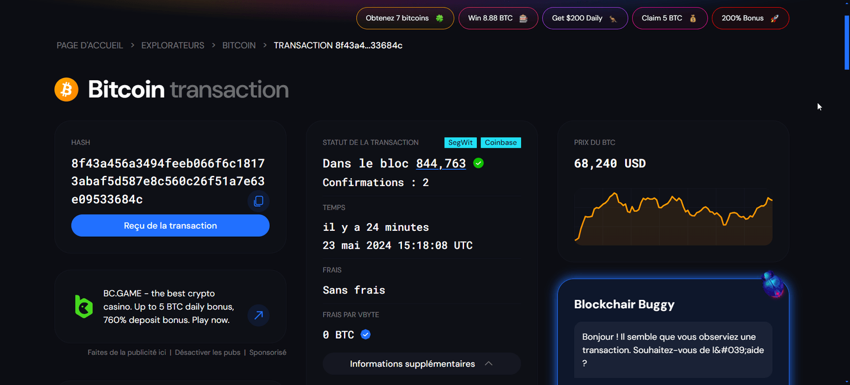The height and width of the screenshot is (385, 850).
Task: Click the Désactiver les pubs link
Action: pos(208,352)
